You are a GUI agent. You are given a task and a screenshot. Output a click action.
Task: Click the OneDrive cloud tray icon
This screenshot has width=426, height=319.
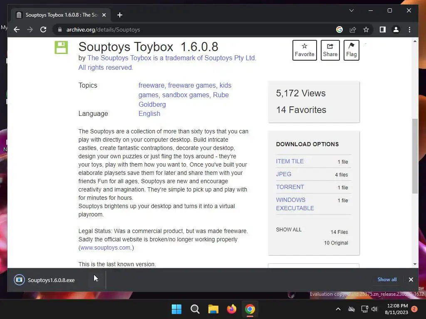351,309
